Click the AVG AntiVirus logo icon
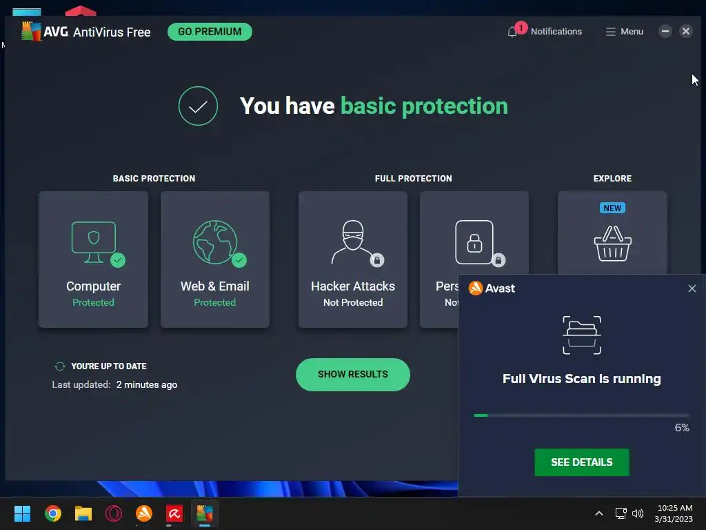 [31, 32]
